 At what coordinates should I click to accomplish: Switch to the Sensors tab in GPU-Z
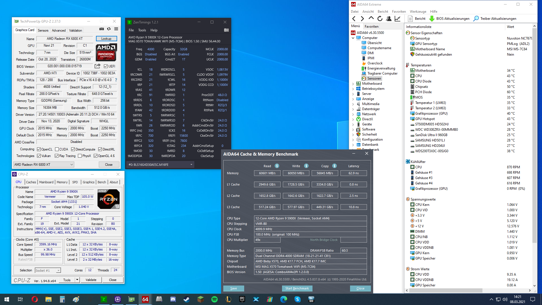point(43,30)
